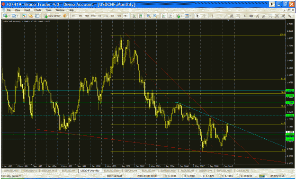Open the Window menu

60,10
